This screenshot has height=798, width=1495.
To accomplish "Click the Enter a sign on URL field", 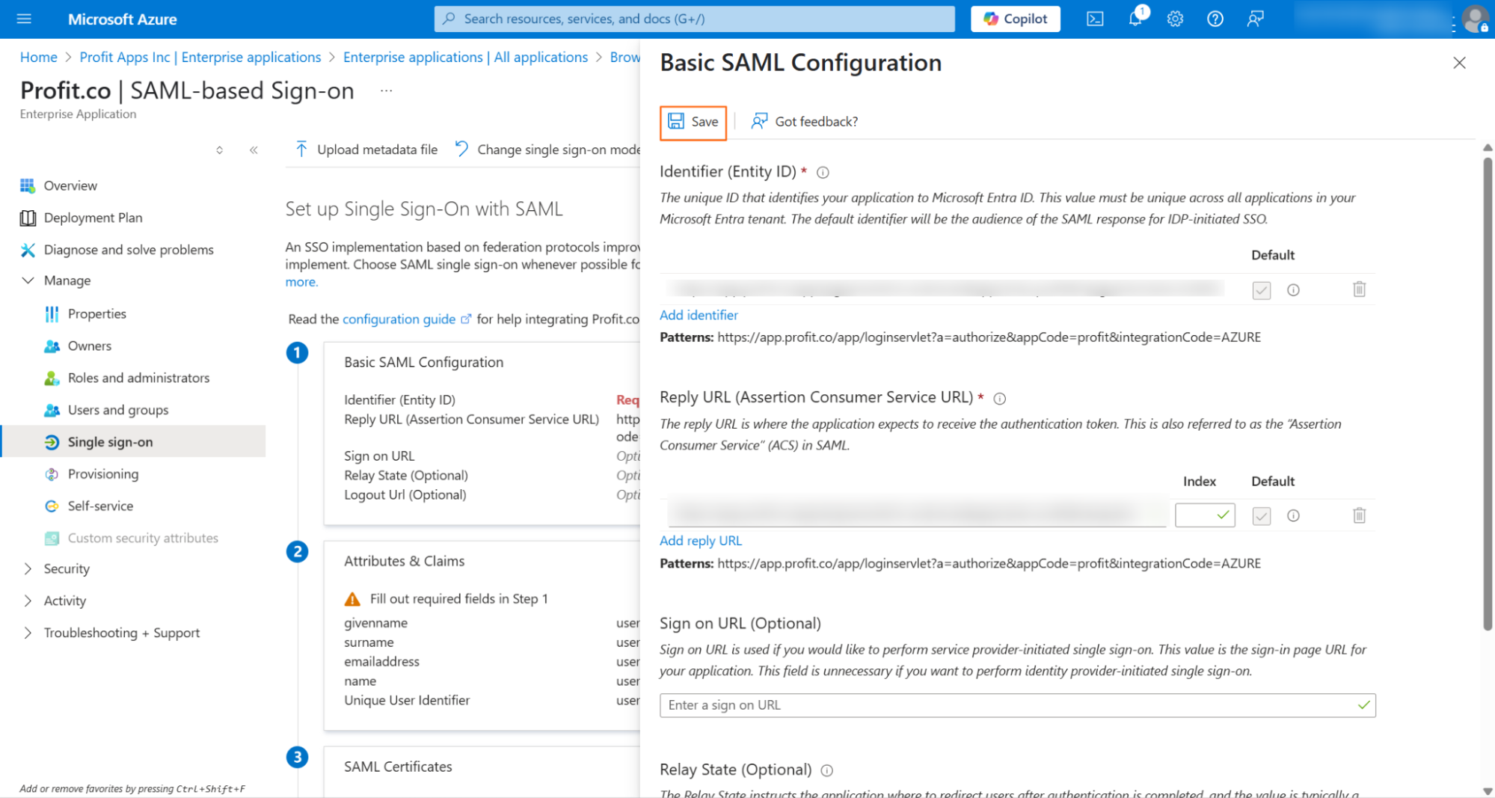I will (1017, 705).
